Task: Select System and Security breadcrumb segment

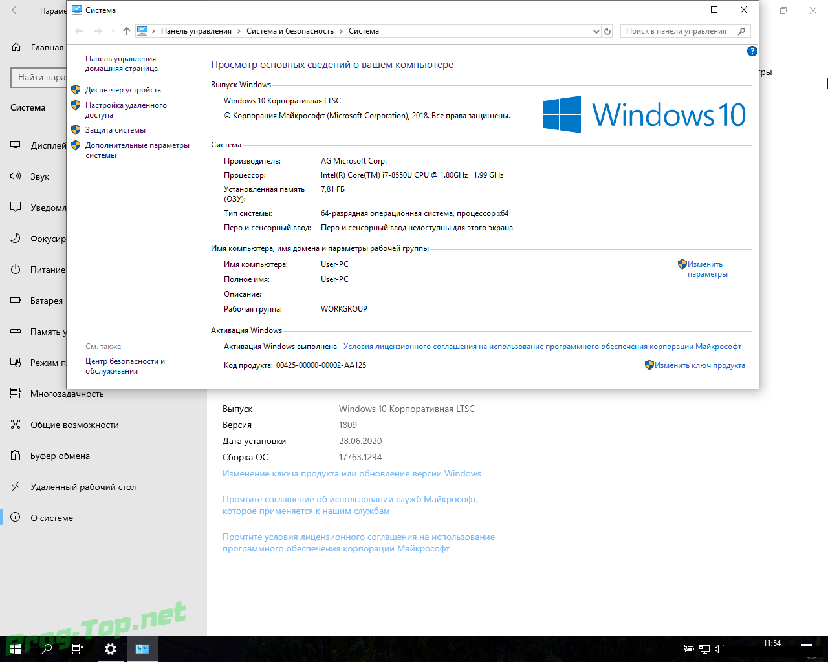Action: [290, 31]
